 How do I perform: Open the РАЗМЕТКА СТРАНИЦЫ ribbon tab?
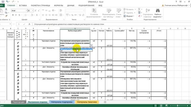point(41,5)
